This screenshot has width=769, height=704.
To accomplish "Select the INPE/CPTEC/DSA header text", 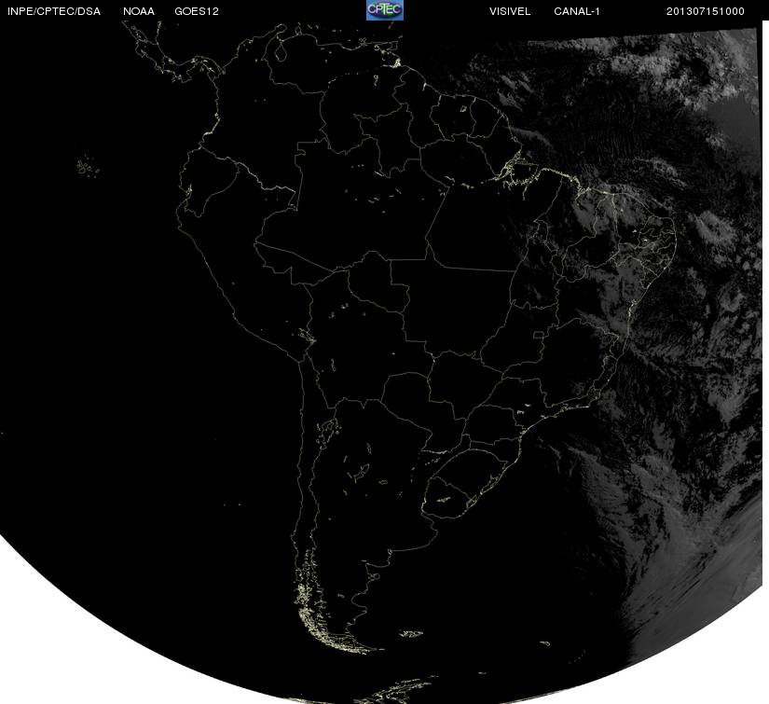I will point(54,11).
